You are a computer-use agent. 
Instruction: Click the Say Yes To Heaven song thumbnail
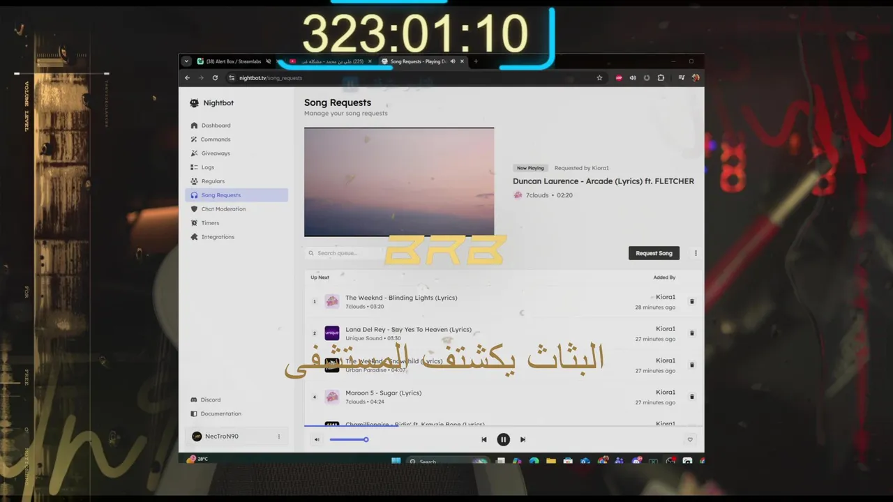332,333
